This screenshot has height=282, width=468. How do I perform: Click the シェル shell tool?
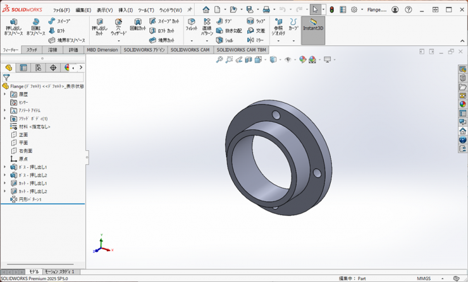coord(225,40)
